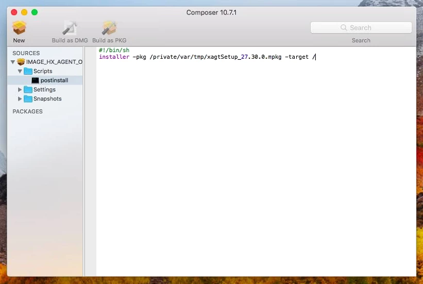Zoom the Composer window with green button
This screenshot has width=423, height=284.
point(35,12)
